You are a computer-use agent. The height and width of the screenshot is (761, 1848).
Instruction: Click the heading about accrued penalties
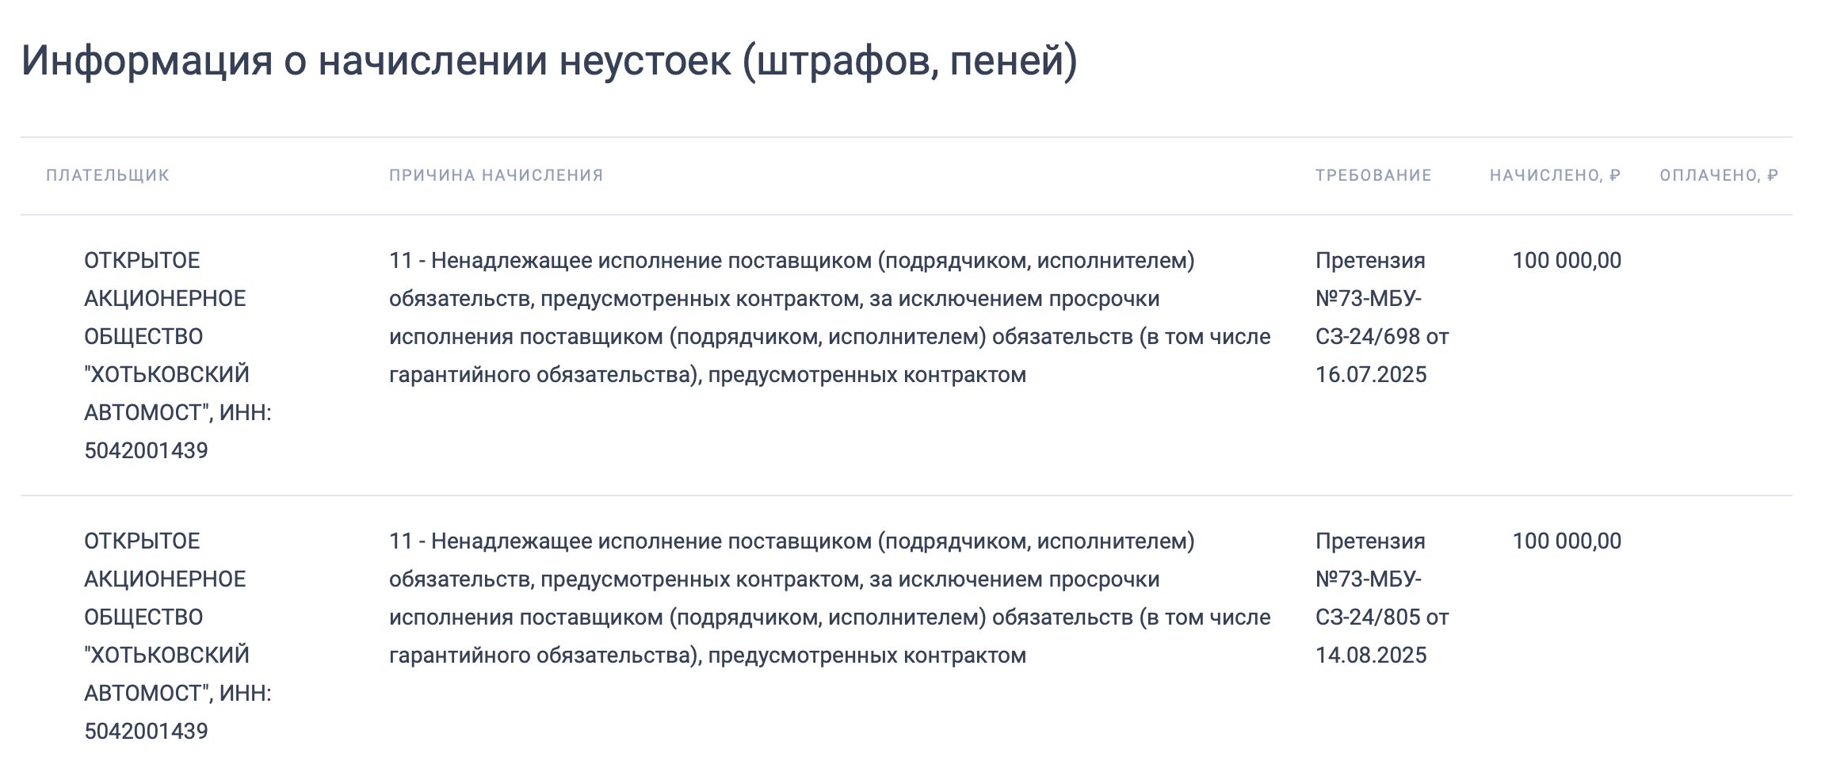[548, 60]
